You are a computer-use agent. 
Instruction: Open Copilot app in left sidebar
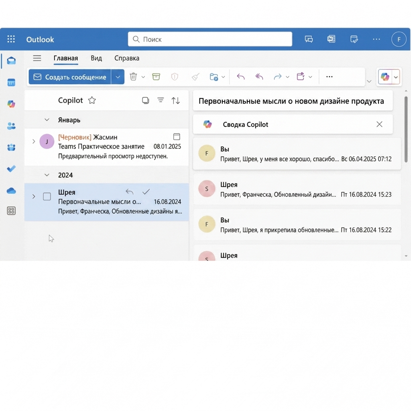11,104
